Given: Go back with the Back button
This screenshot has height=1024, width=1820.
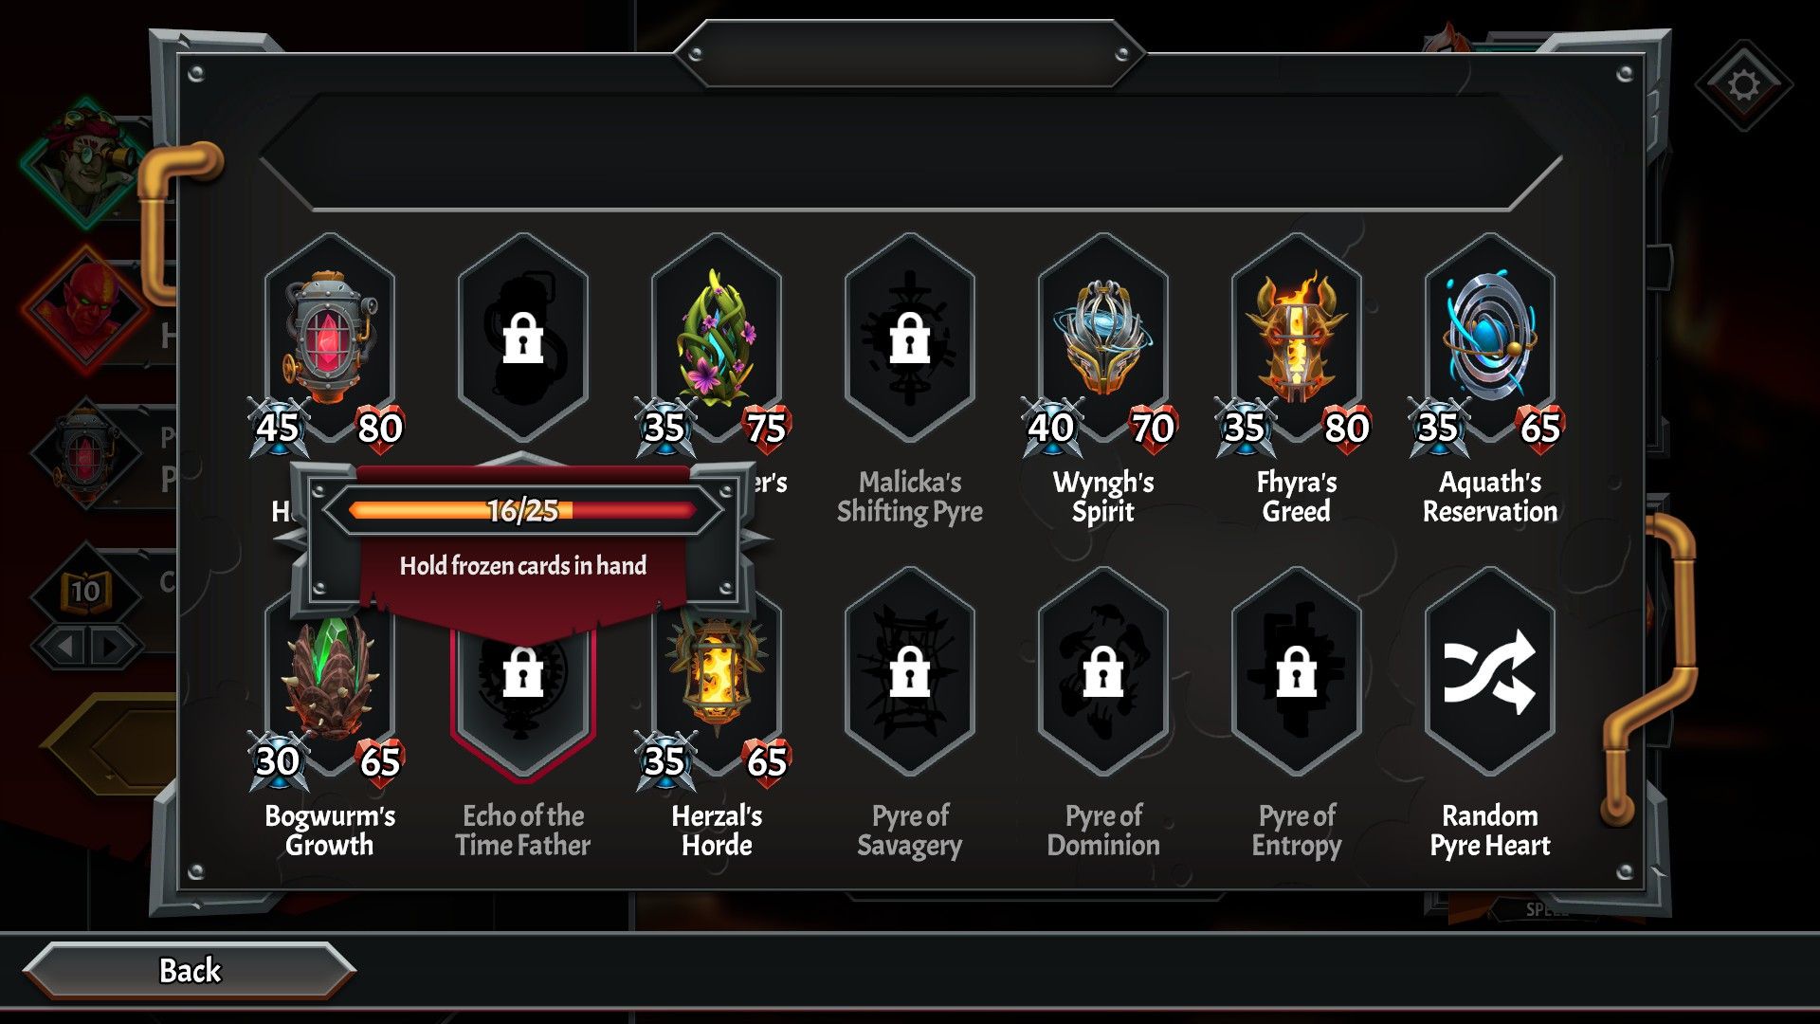Looking at the screenshot, I should click(190, 970).
